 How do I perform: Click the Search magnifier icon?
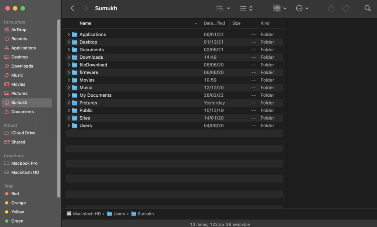point(367,8)
